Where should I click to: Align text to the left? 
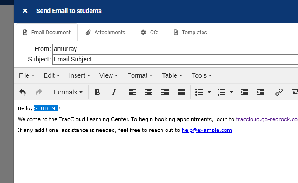pyautogui.click(x=132, y=92)
